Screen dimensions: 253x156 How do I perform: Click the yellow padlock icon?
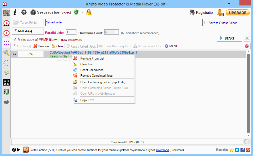[x=89, y=12]
